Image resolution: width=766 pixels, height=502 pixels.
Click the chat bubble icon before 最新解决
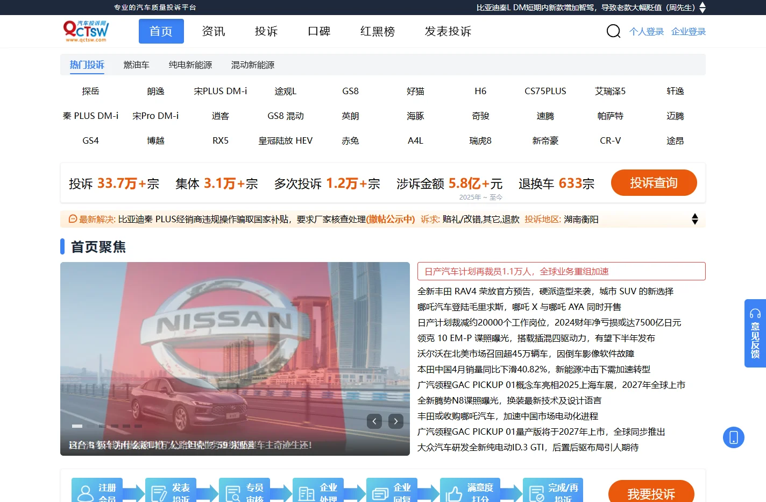coord(73,219)
